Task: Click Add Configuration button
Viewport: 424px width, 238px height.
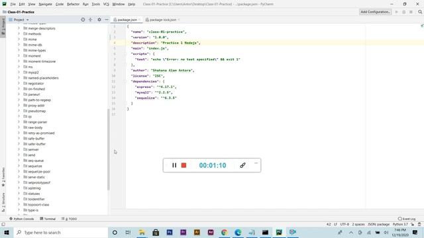Action: click(375, 12)
